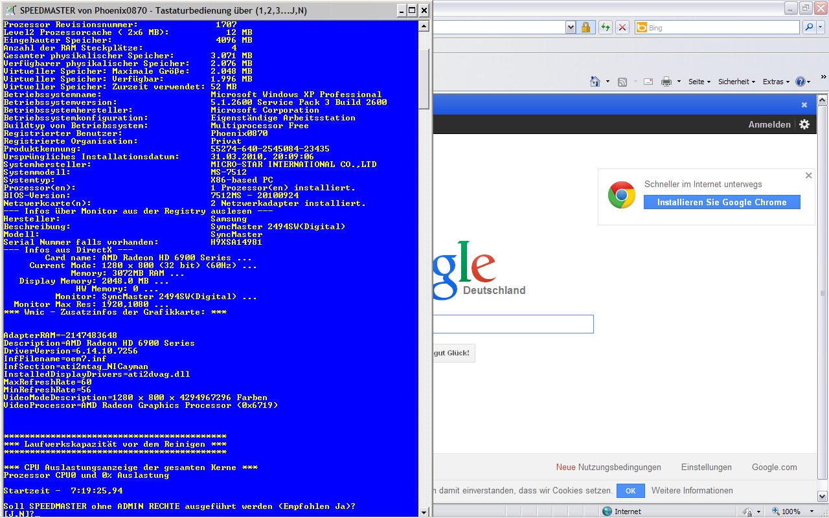Open the Help icon dropdown arrow
829x518 pixels.
(x=810, y=82)
